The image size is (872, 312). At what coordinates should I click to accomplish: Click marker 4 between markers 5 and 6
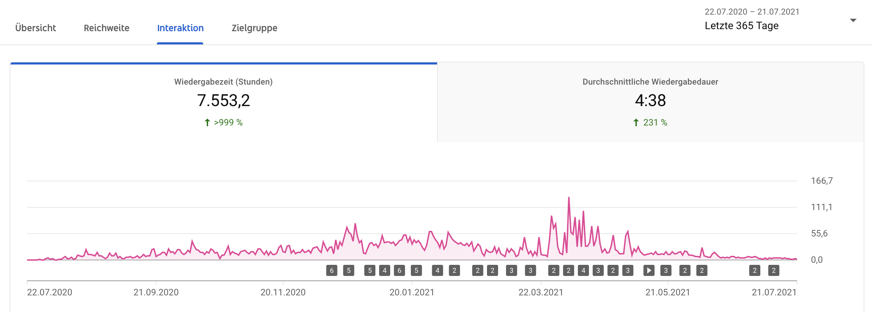click(x=384, y=270)
